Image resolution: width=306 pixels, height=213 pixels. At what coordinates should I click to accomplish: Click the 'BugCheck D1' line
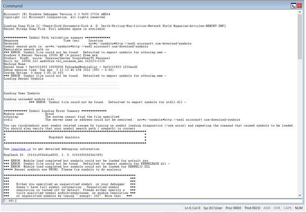click(x=53, y=155)
